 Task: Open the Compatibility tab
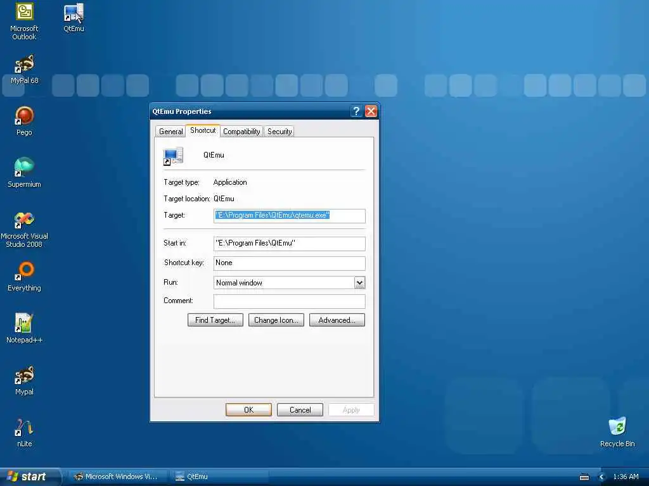click(241, 132)
